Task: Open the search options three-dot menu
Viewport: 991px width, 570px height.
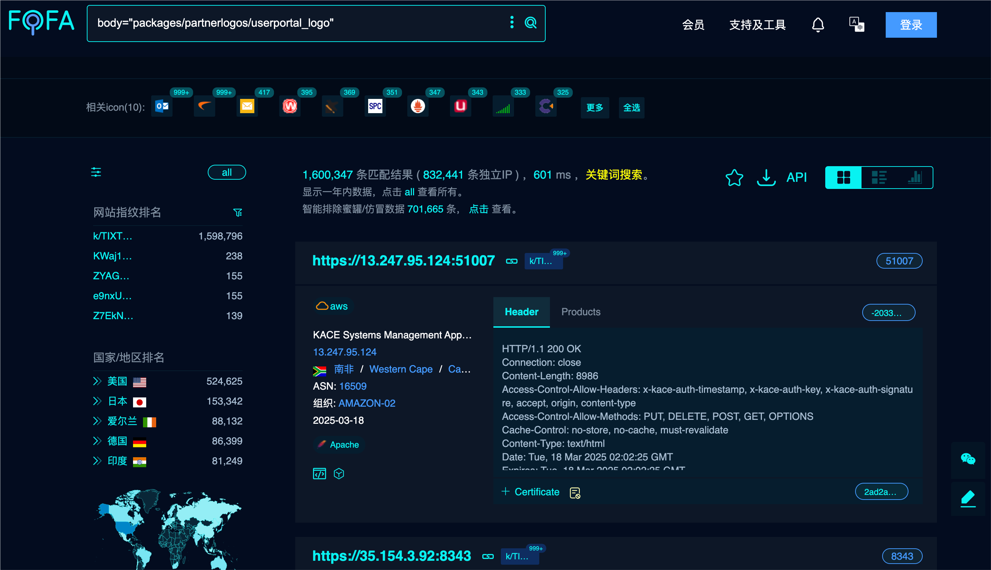Action: tap(512, 22)
